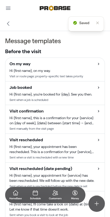Expand the On my way chevron
Image resolution: width=110 pixels, height=217 pixels.
[98, 64]
